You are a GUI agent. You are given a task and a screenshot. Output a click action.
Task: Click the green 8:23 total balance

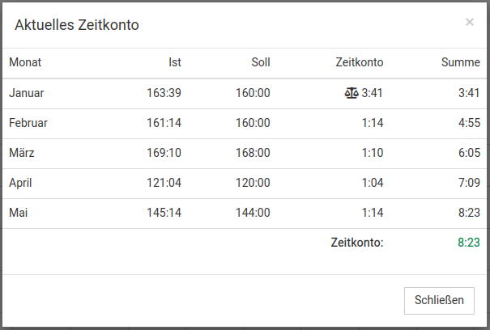(x=469, y=243)
